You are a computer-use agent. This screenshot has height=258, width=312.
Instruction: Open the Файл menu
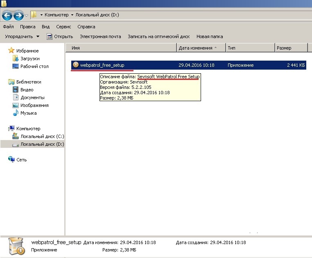9,27
